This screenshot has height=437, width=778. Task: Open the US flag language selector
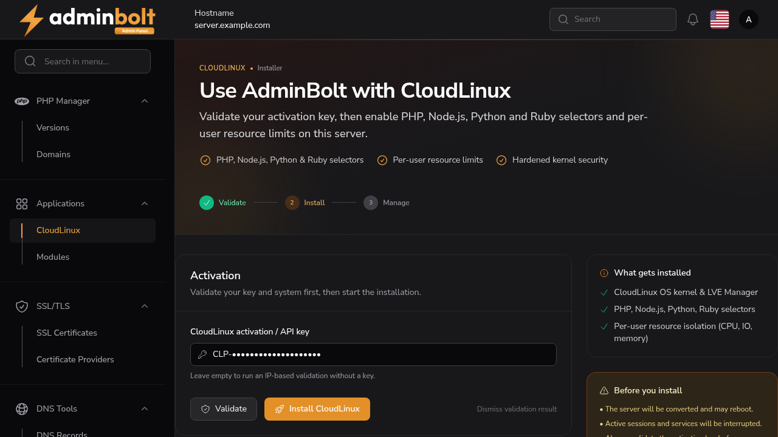click(720, 19)
